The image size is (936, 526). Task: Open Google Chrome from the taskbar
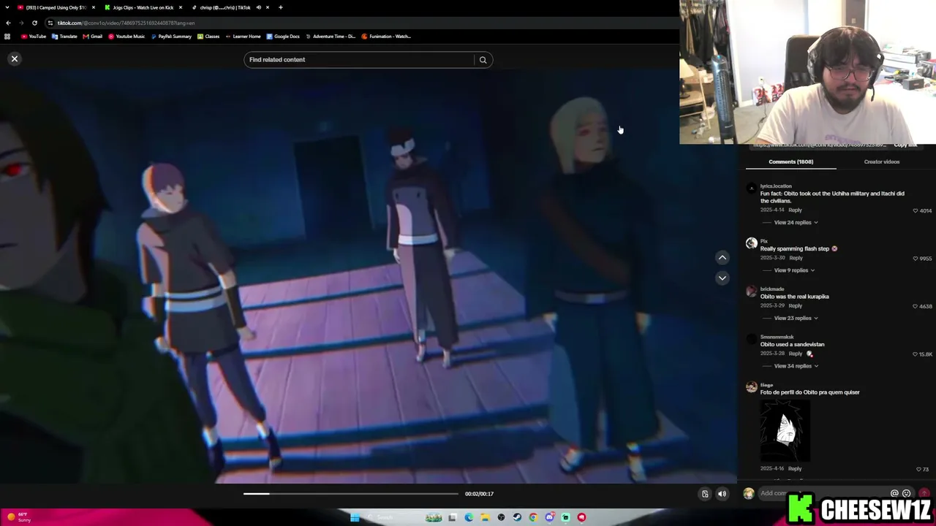tap(533, 517)
